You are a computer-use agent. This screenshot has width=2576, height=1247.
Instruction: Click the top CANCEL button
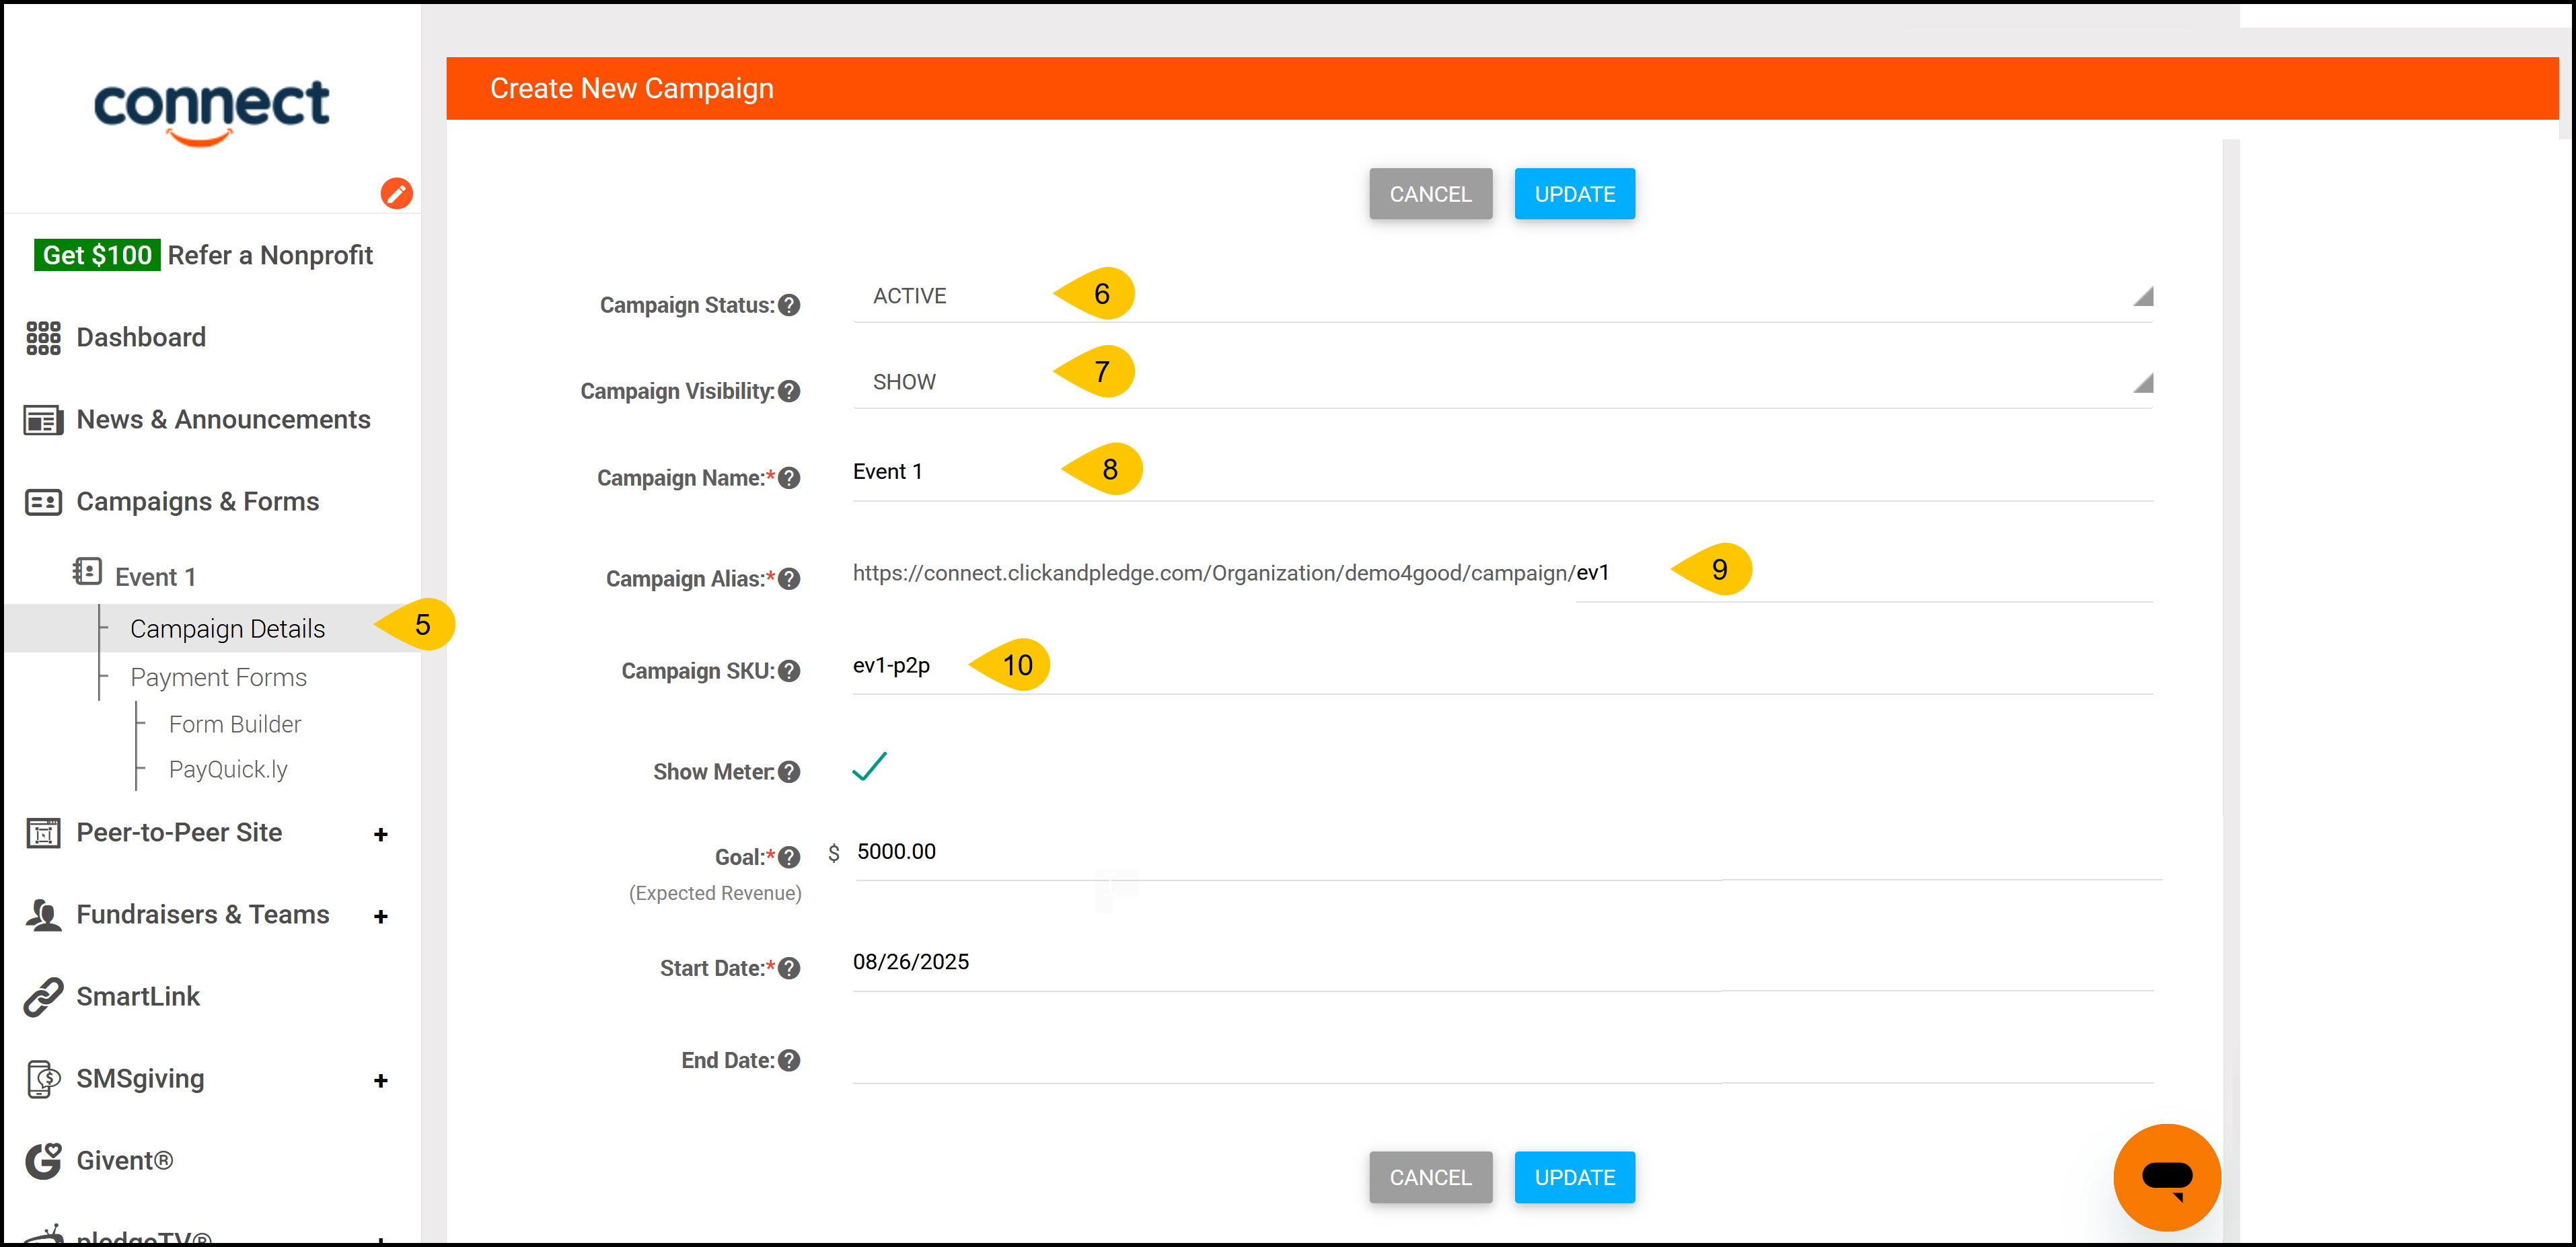pyautogui.click(x=1430, y=194)
